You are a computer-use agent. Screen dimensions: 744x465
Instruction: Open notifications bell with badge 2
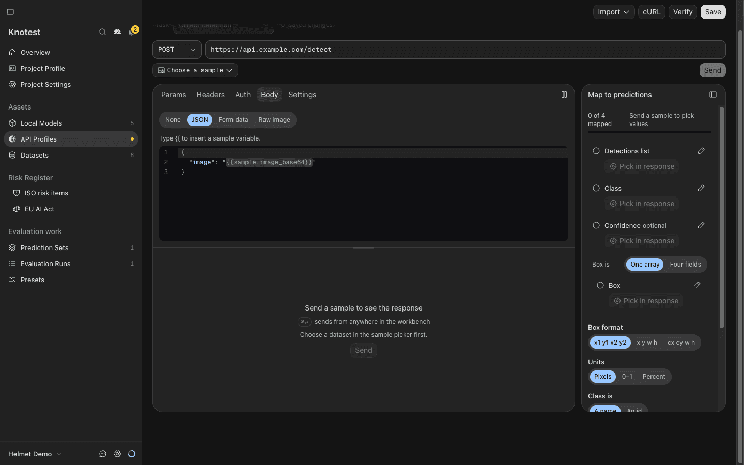(132, 32)
